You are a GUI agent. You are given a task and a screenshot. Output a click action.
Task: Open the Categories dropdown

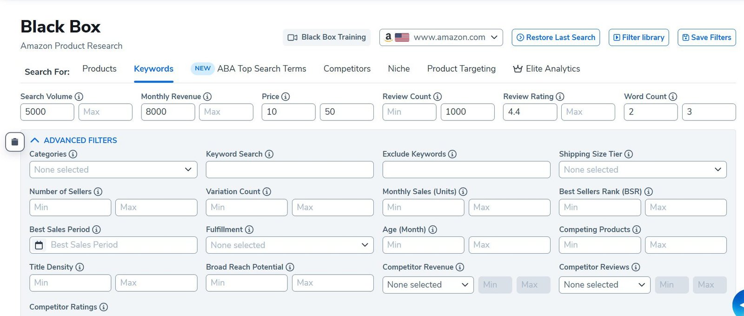(x=113, y=170)
